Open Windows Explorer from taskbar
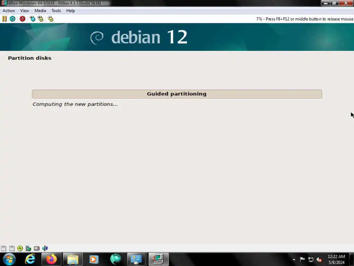This screenshot has width=354, height=266. click(x=73, y=259)
